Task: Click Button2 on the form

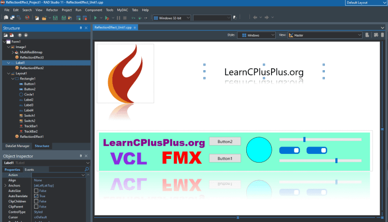Action: coord(225,141)
